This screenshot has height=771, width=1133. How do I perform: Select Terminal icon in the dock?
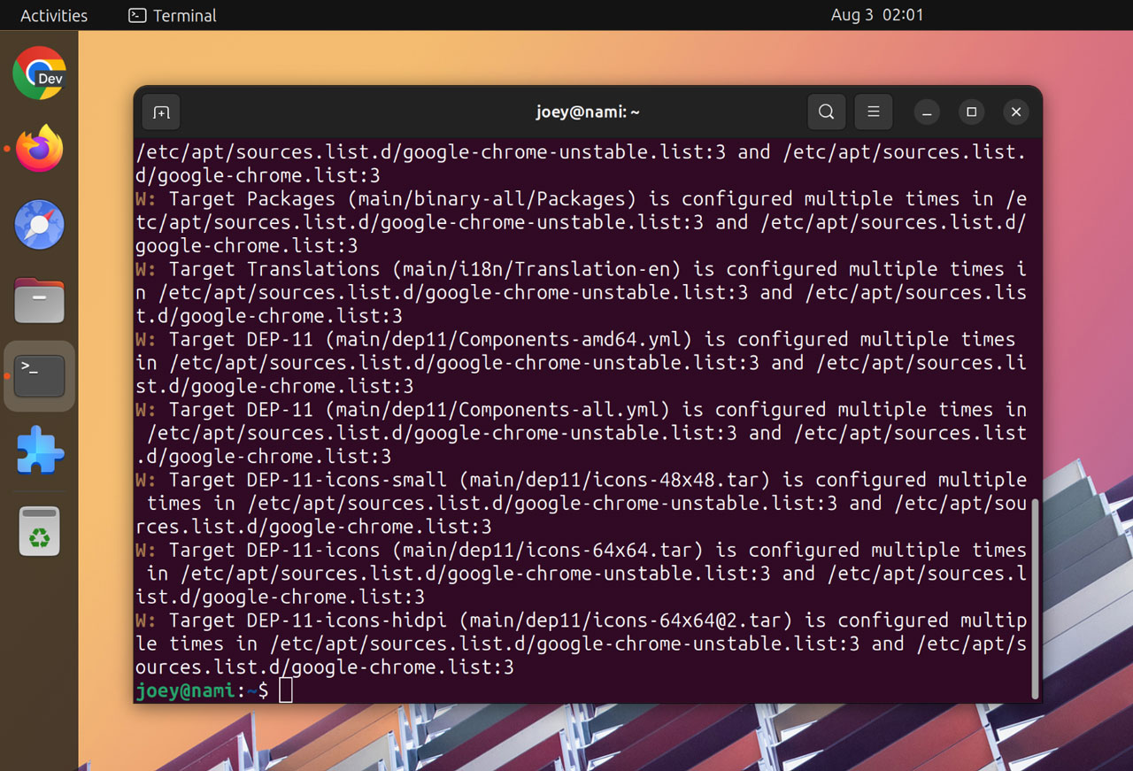tap(39, 376)
